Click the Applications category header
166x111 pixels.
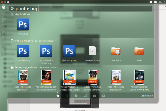click(x=20, y=14)
